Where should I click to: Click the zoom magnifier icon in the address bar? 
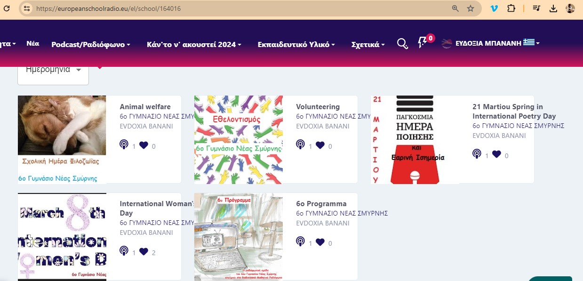[455, 8]
